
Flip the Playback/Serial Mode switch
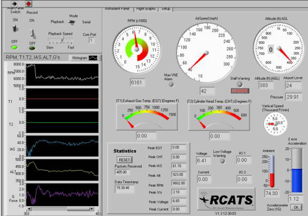tap(72, 22)
